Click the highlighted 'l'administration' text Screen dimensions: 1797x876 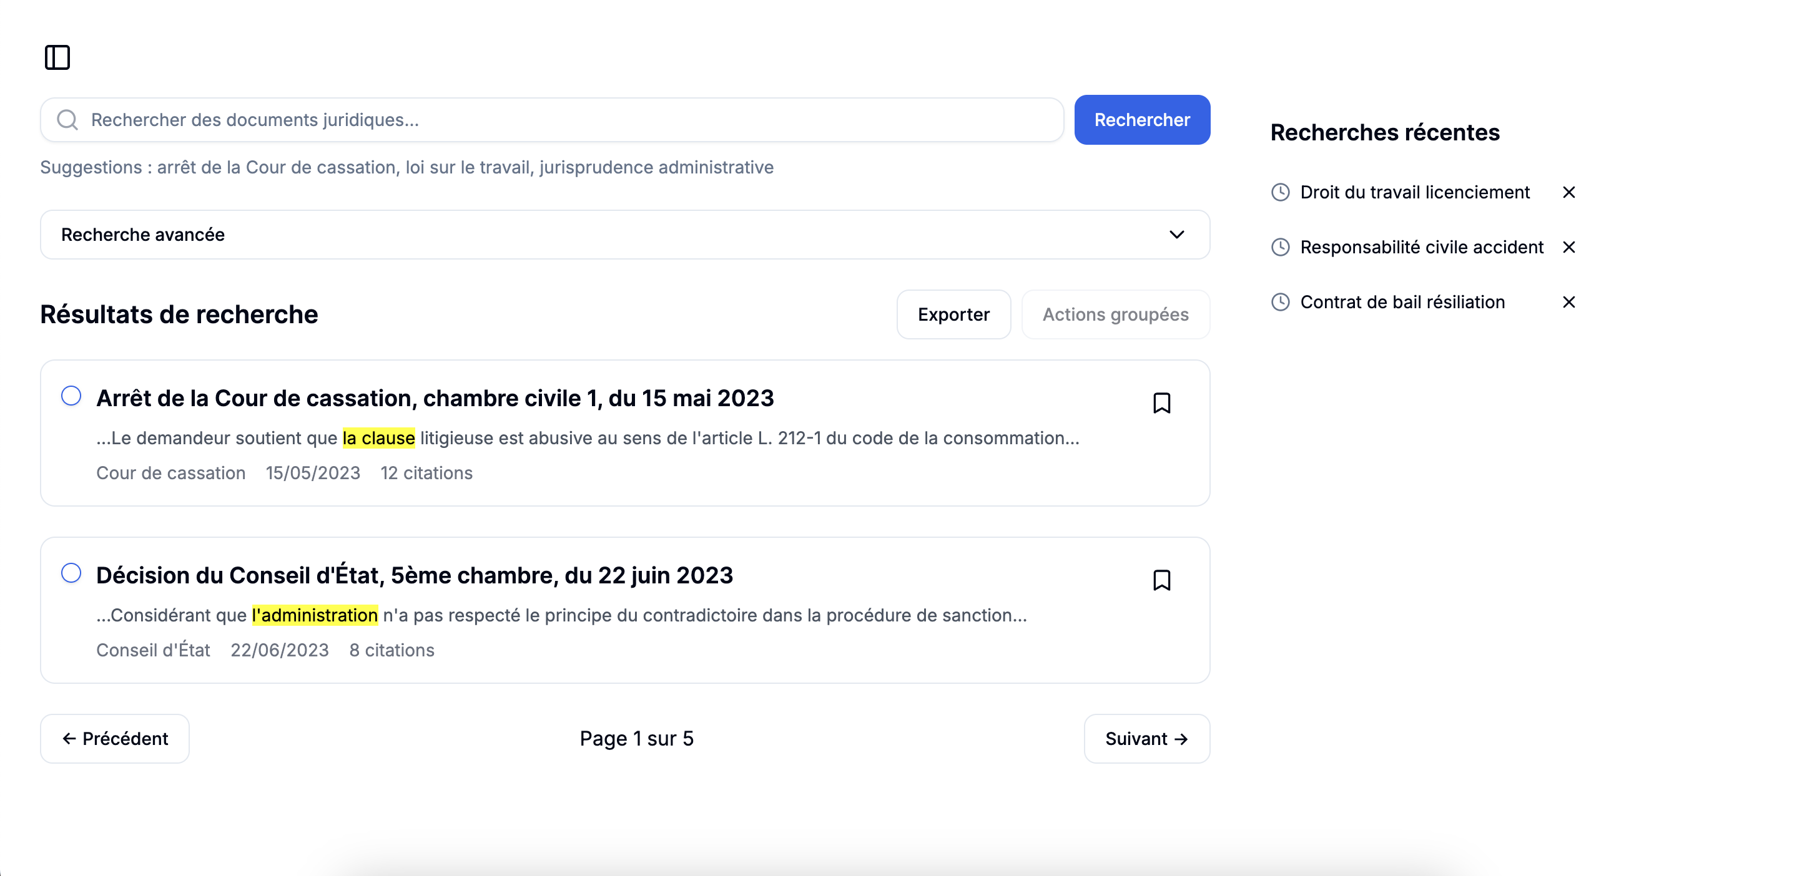click(315, 615)
